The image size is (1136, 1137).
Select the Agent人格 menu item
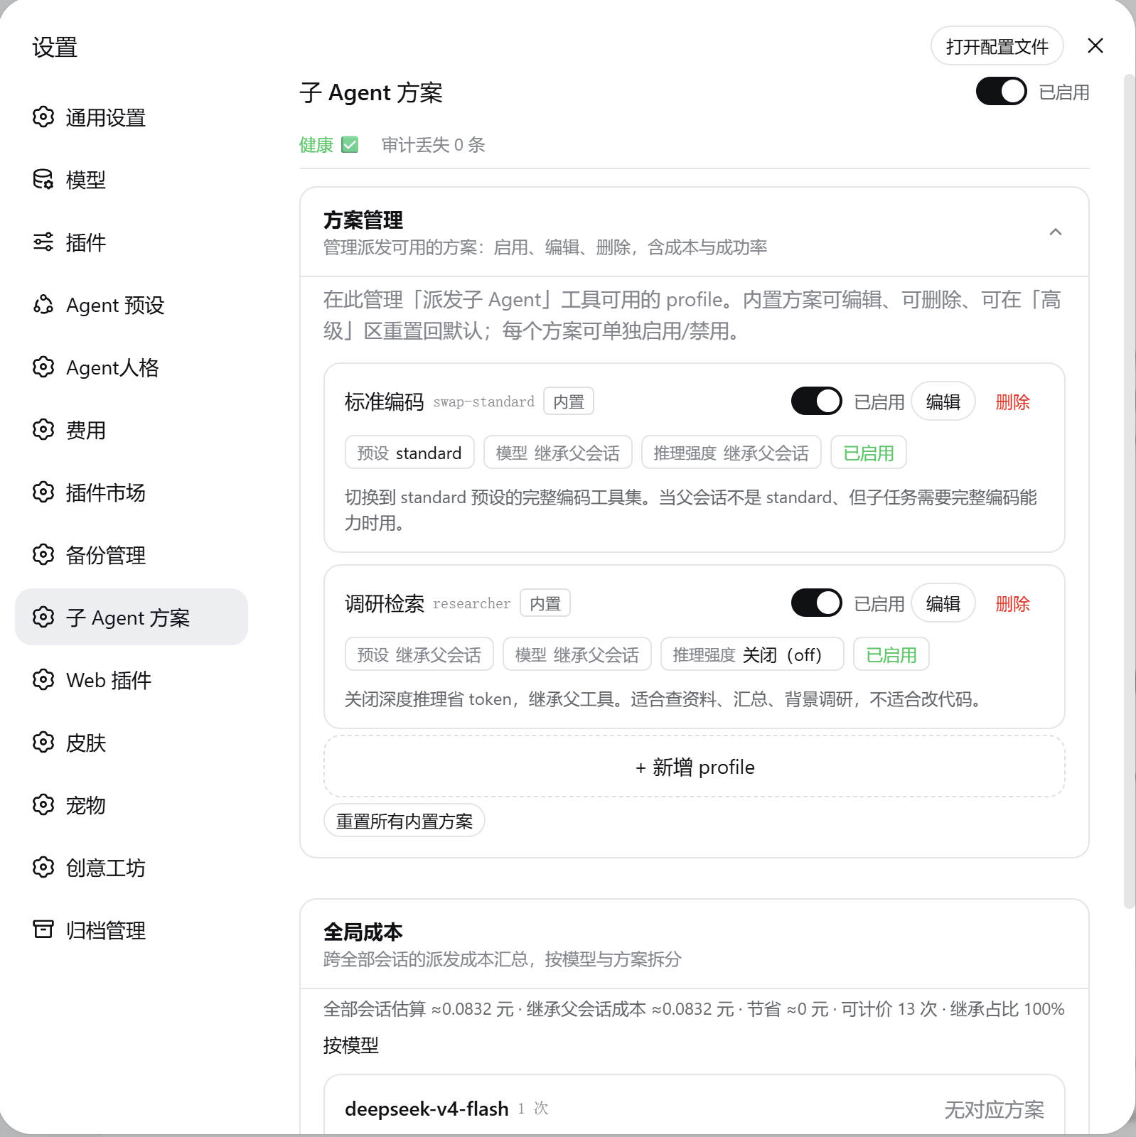tap(132, 367)
